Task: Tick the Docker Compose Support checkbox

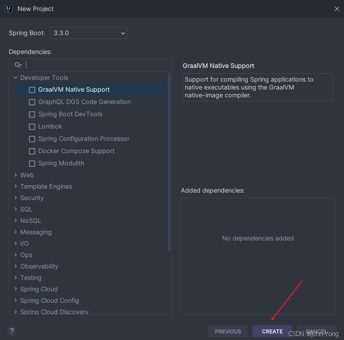Action: click(32, 151)
